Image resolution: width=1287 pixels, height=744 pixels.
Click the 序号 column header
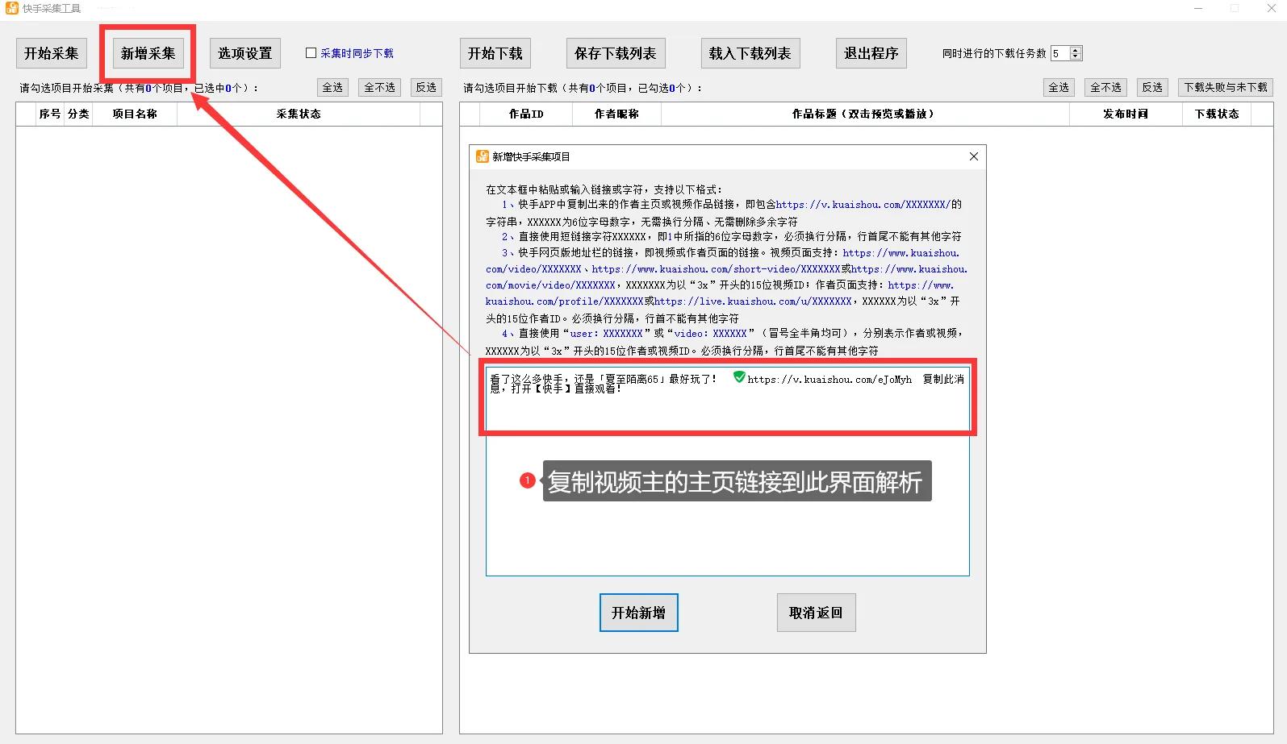[50, 114]
